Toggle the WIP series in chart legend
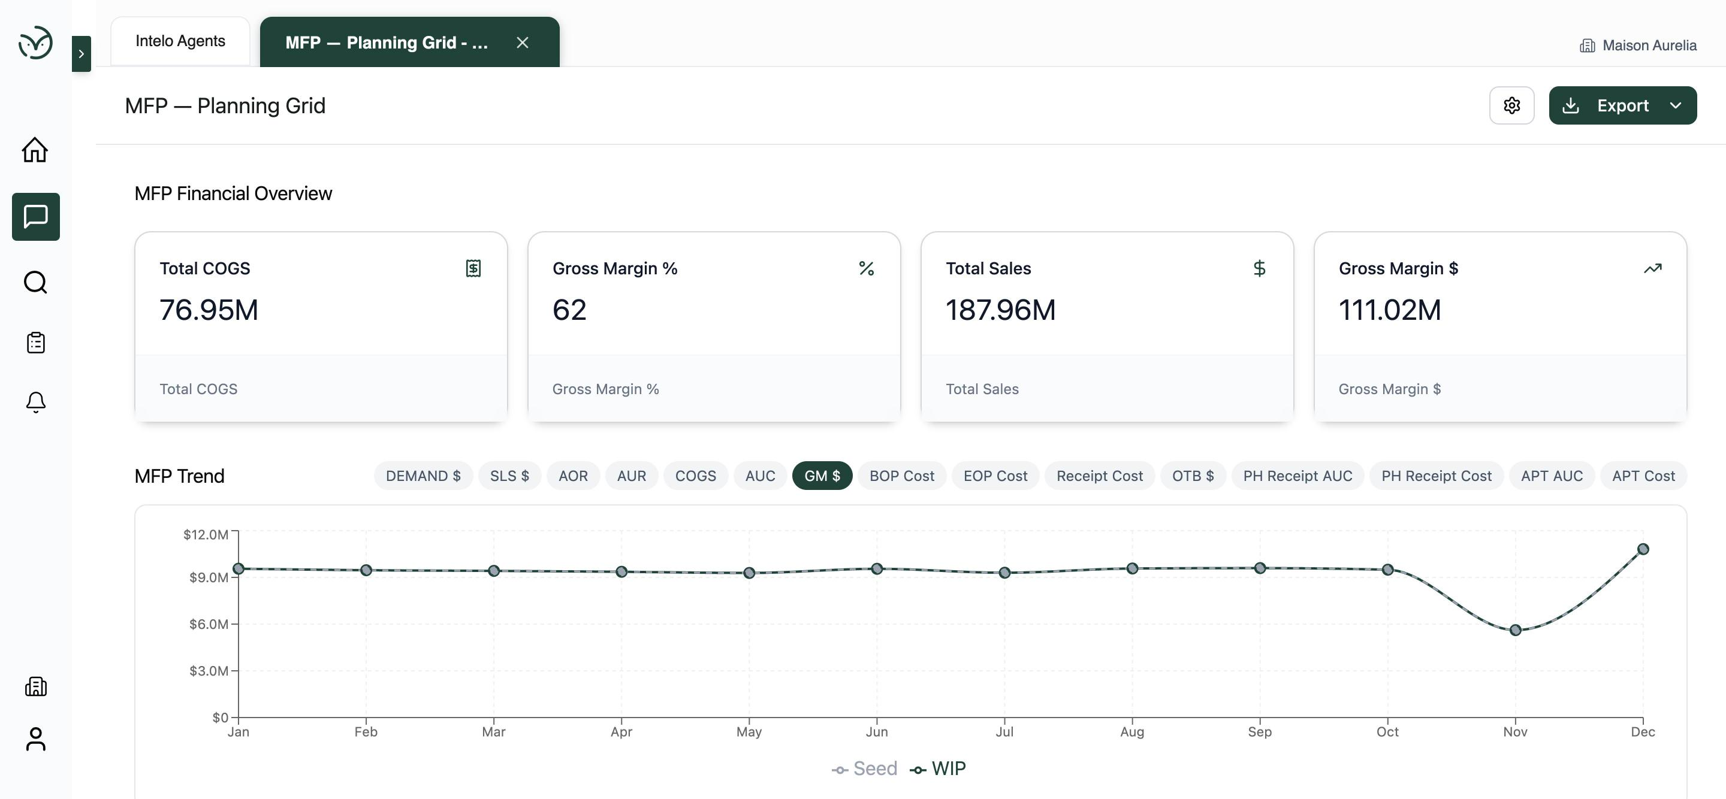1726x799 pixels. click(x=937, y=769)
